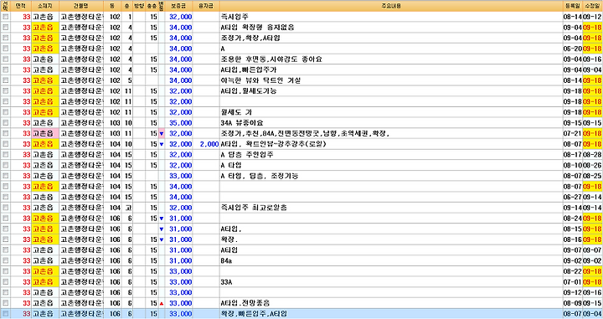Click the 층 column header
This screenshot has height=319, width=603.
point(127,6)
